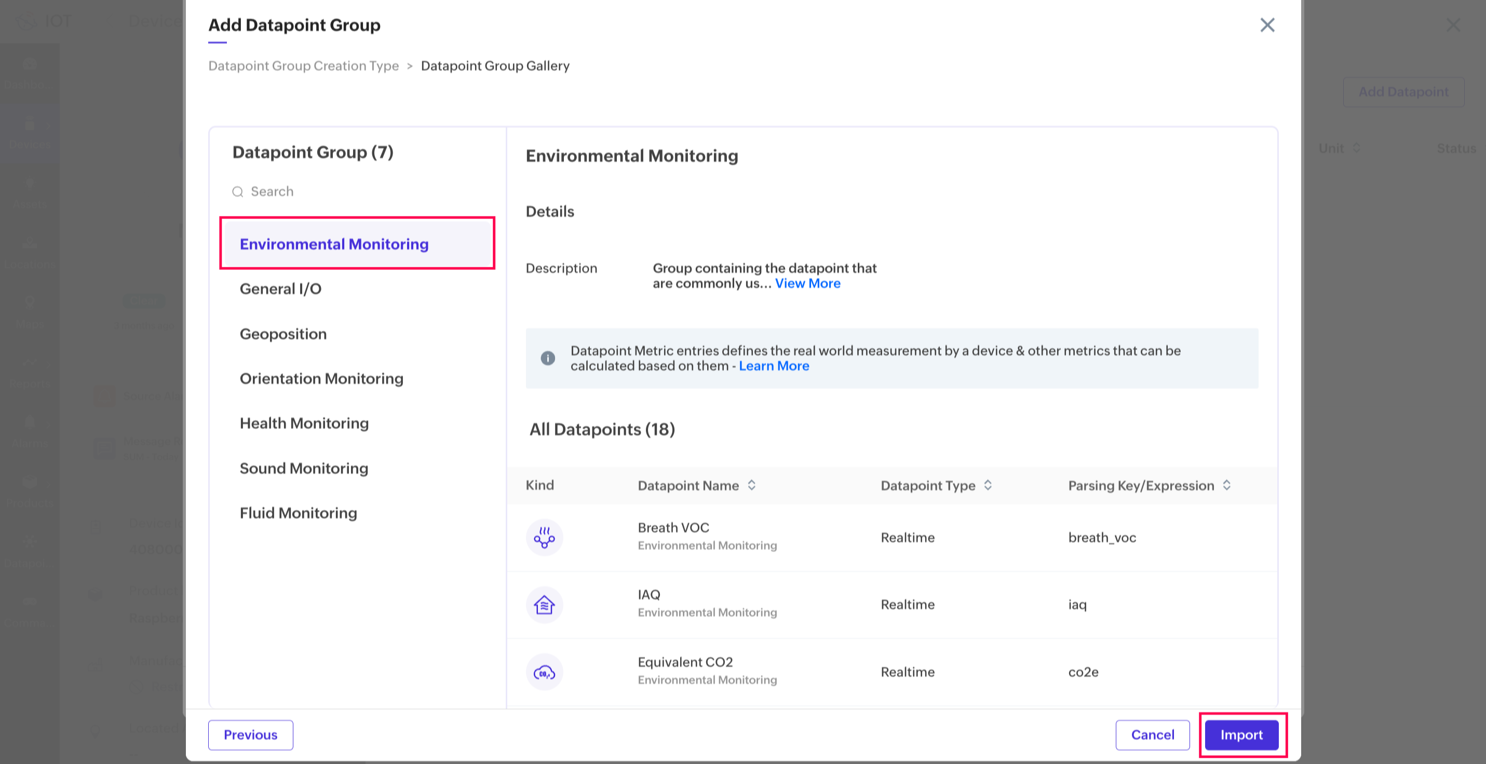Click the Breath VOC datapoint icon
Image resolution: width=1486 pixels, height=764 pixels.
[x=544, y=537]
